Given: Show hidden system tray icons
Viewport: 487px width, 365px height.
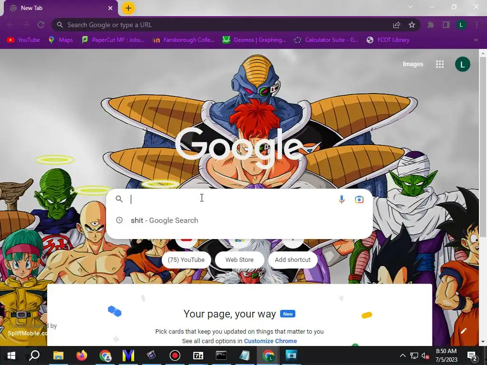Looking at the screenshot, I should point(402,355).
